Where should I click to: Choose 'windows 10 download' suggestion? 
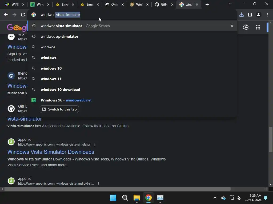point(132,90)
